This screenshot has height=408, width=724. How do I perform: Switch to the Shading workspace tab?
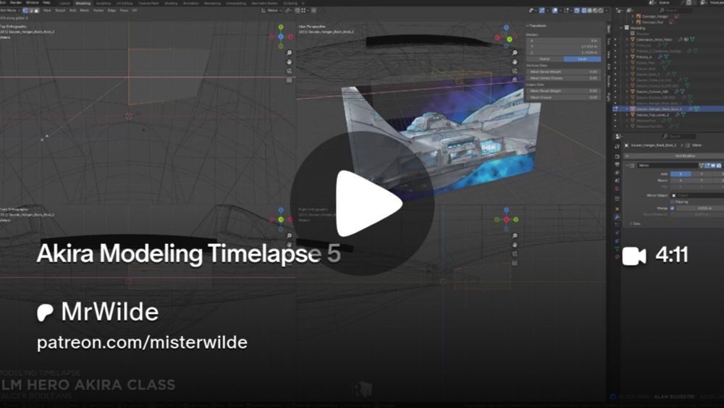coord(171,3)
